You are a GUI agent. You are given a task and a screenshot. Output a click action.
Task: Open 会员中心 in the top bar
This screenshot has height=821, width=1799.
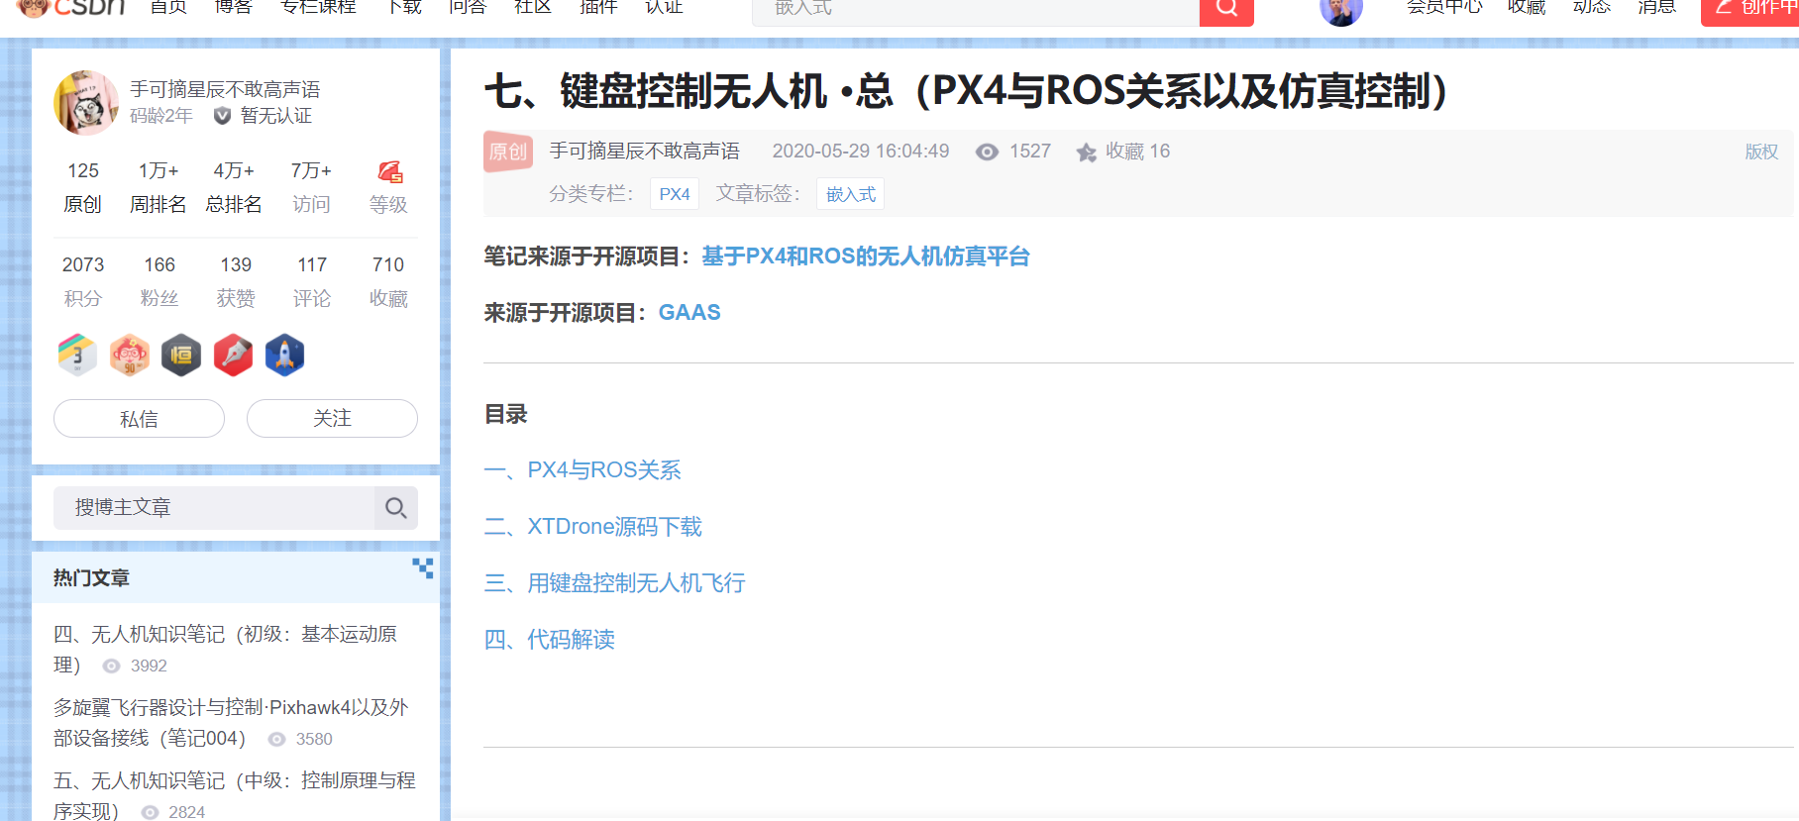1444,8
